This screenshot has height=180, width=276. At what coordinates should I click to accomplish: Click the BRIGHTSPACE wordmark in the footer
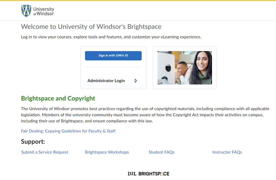154,174
